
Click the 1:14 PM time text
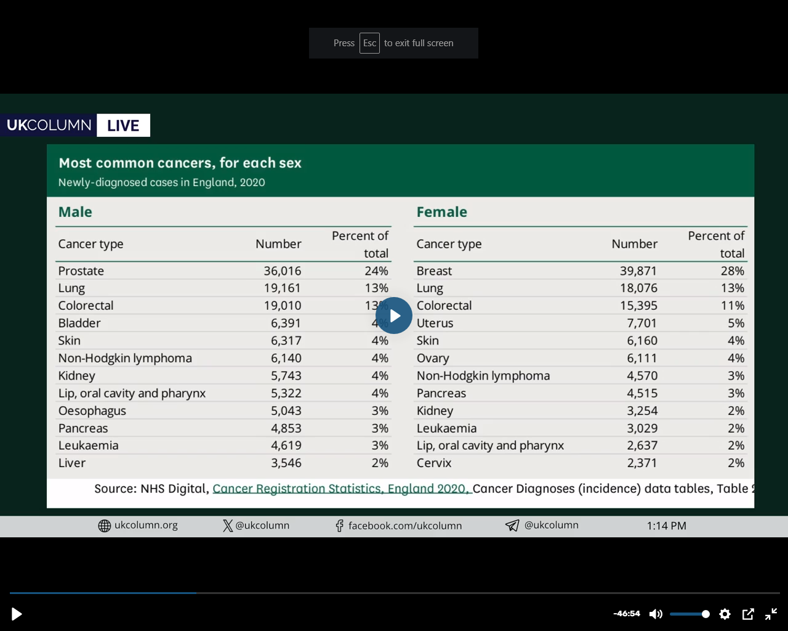tap(666, 526)
